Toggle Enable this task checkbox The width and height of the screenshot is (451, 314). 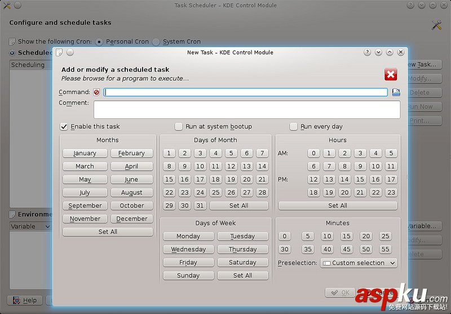coord(64,126)
